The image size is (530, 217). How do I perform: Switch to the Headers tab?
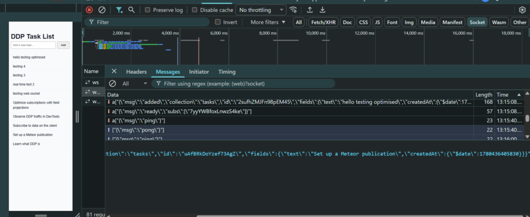(x=136, y=71)
